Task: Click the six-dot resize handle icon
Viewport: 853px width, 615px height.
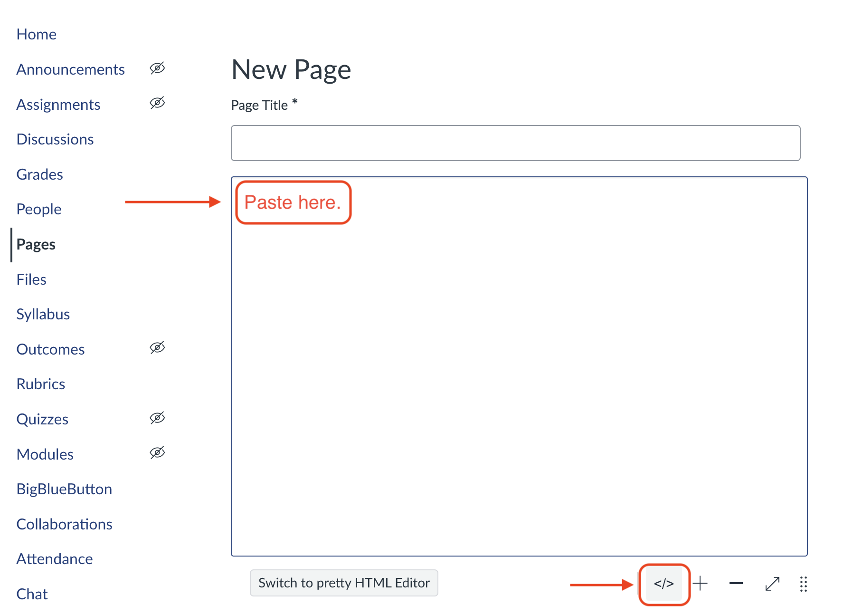Action: click(803, 584)
